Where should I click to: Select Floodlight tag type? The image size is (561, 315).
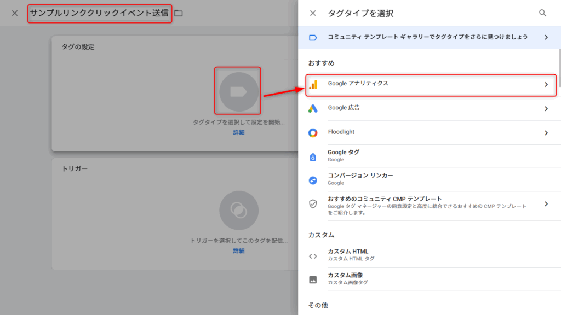[x=430, y=133]
